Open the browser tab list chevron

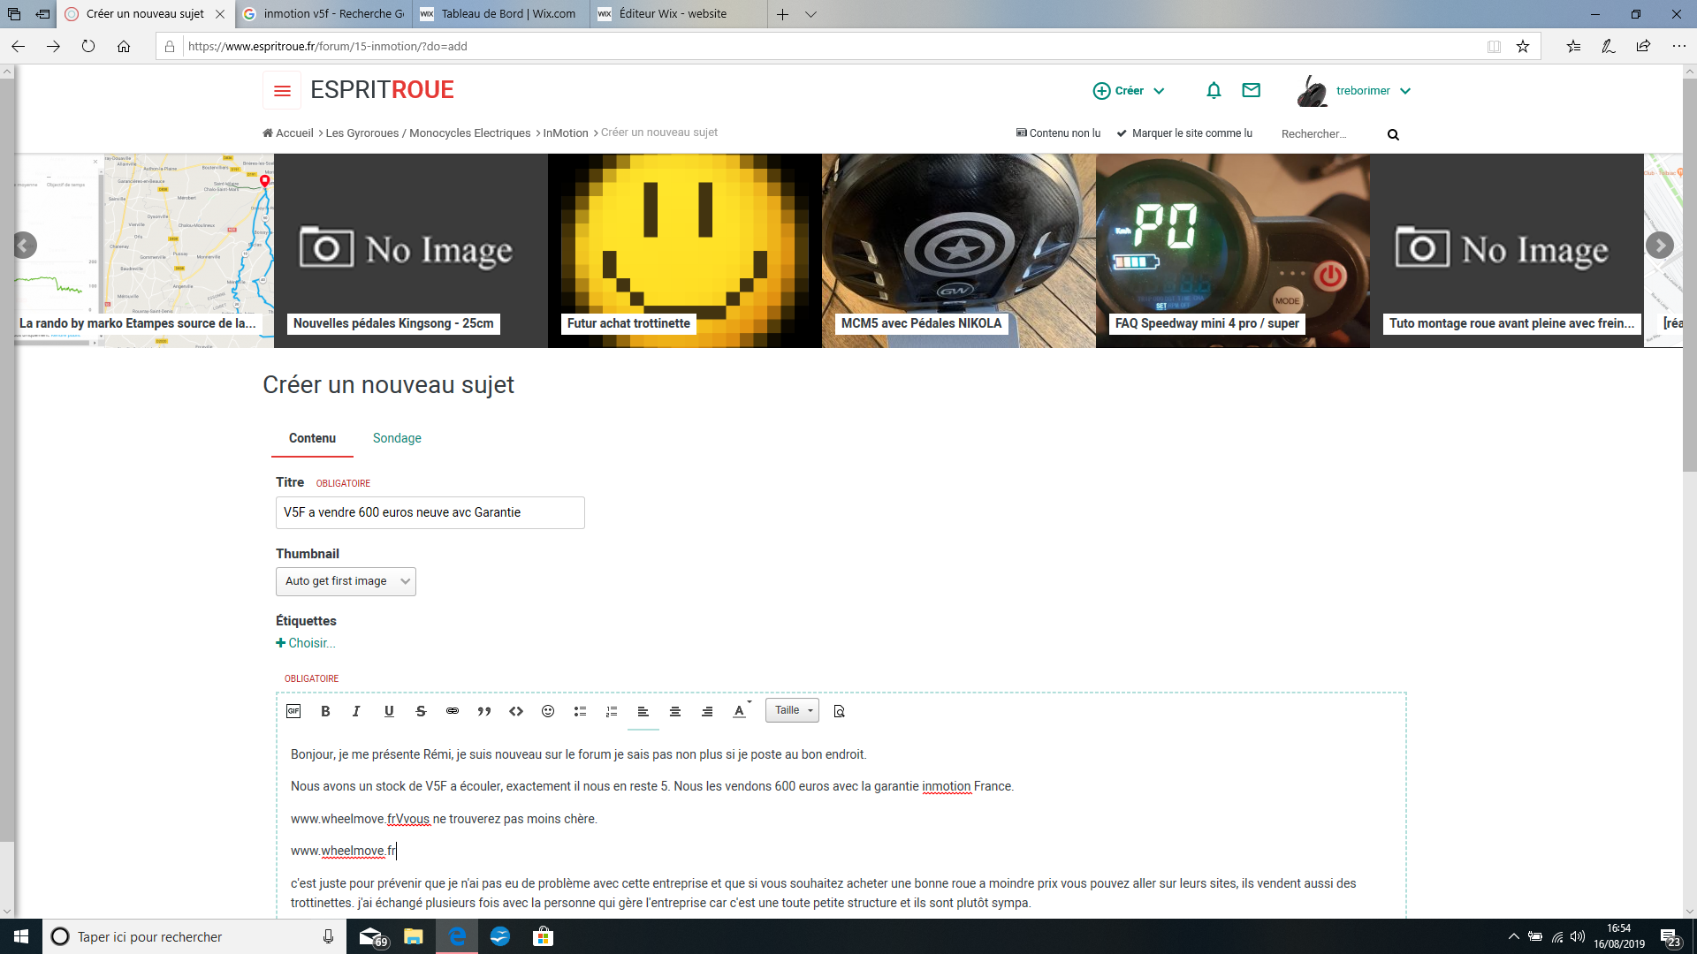pyautogui.click(x=810, y=14)
